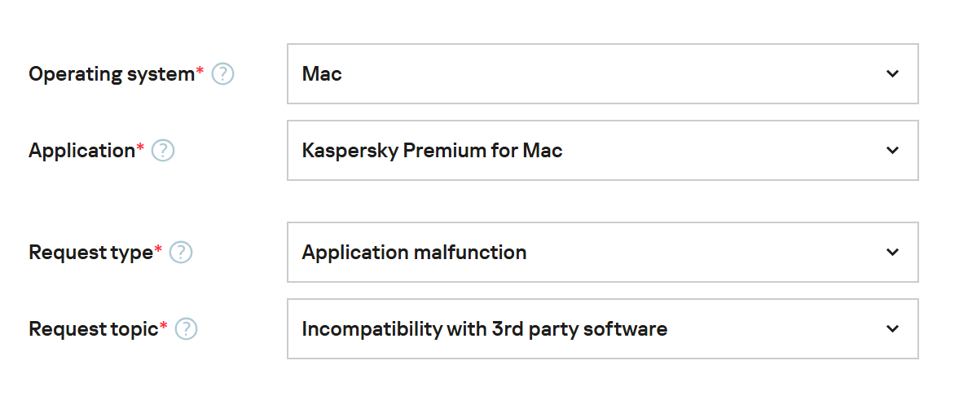Click the chevron arrow in the Mac dropdown
Screen dimensions: 959x396
click(x=892, y=74)
